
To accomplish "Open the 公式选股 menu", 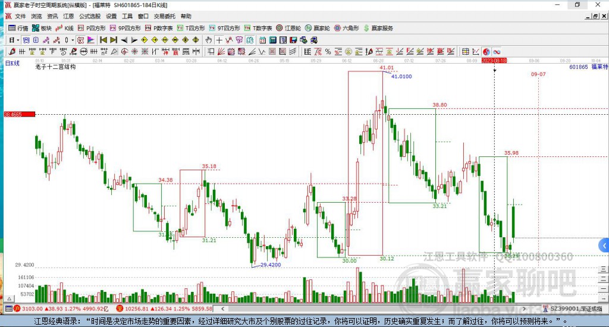I will point(90,16).
